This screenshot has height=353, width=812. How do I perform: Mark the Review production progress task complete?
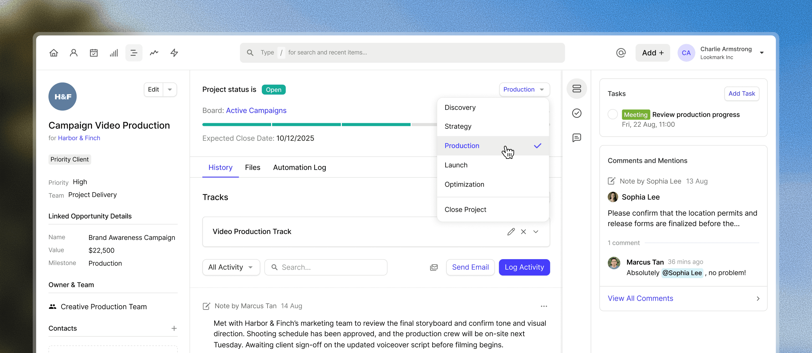coord(613,114)
